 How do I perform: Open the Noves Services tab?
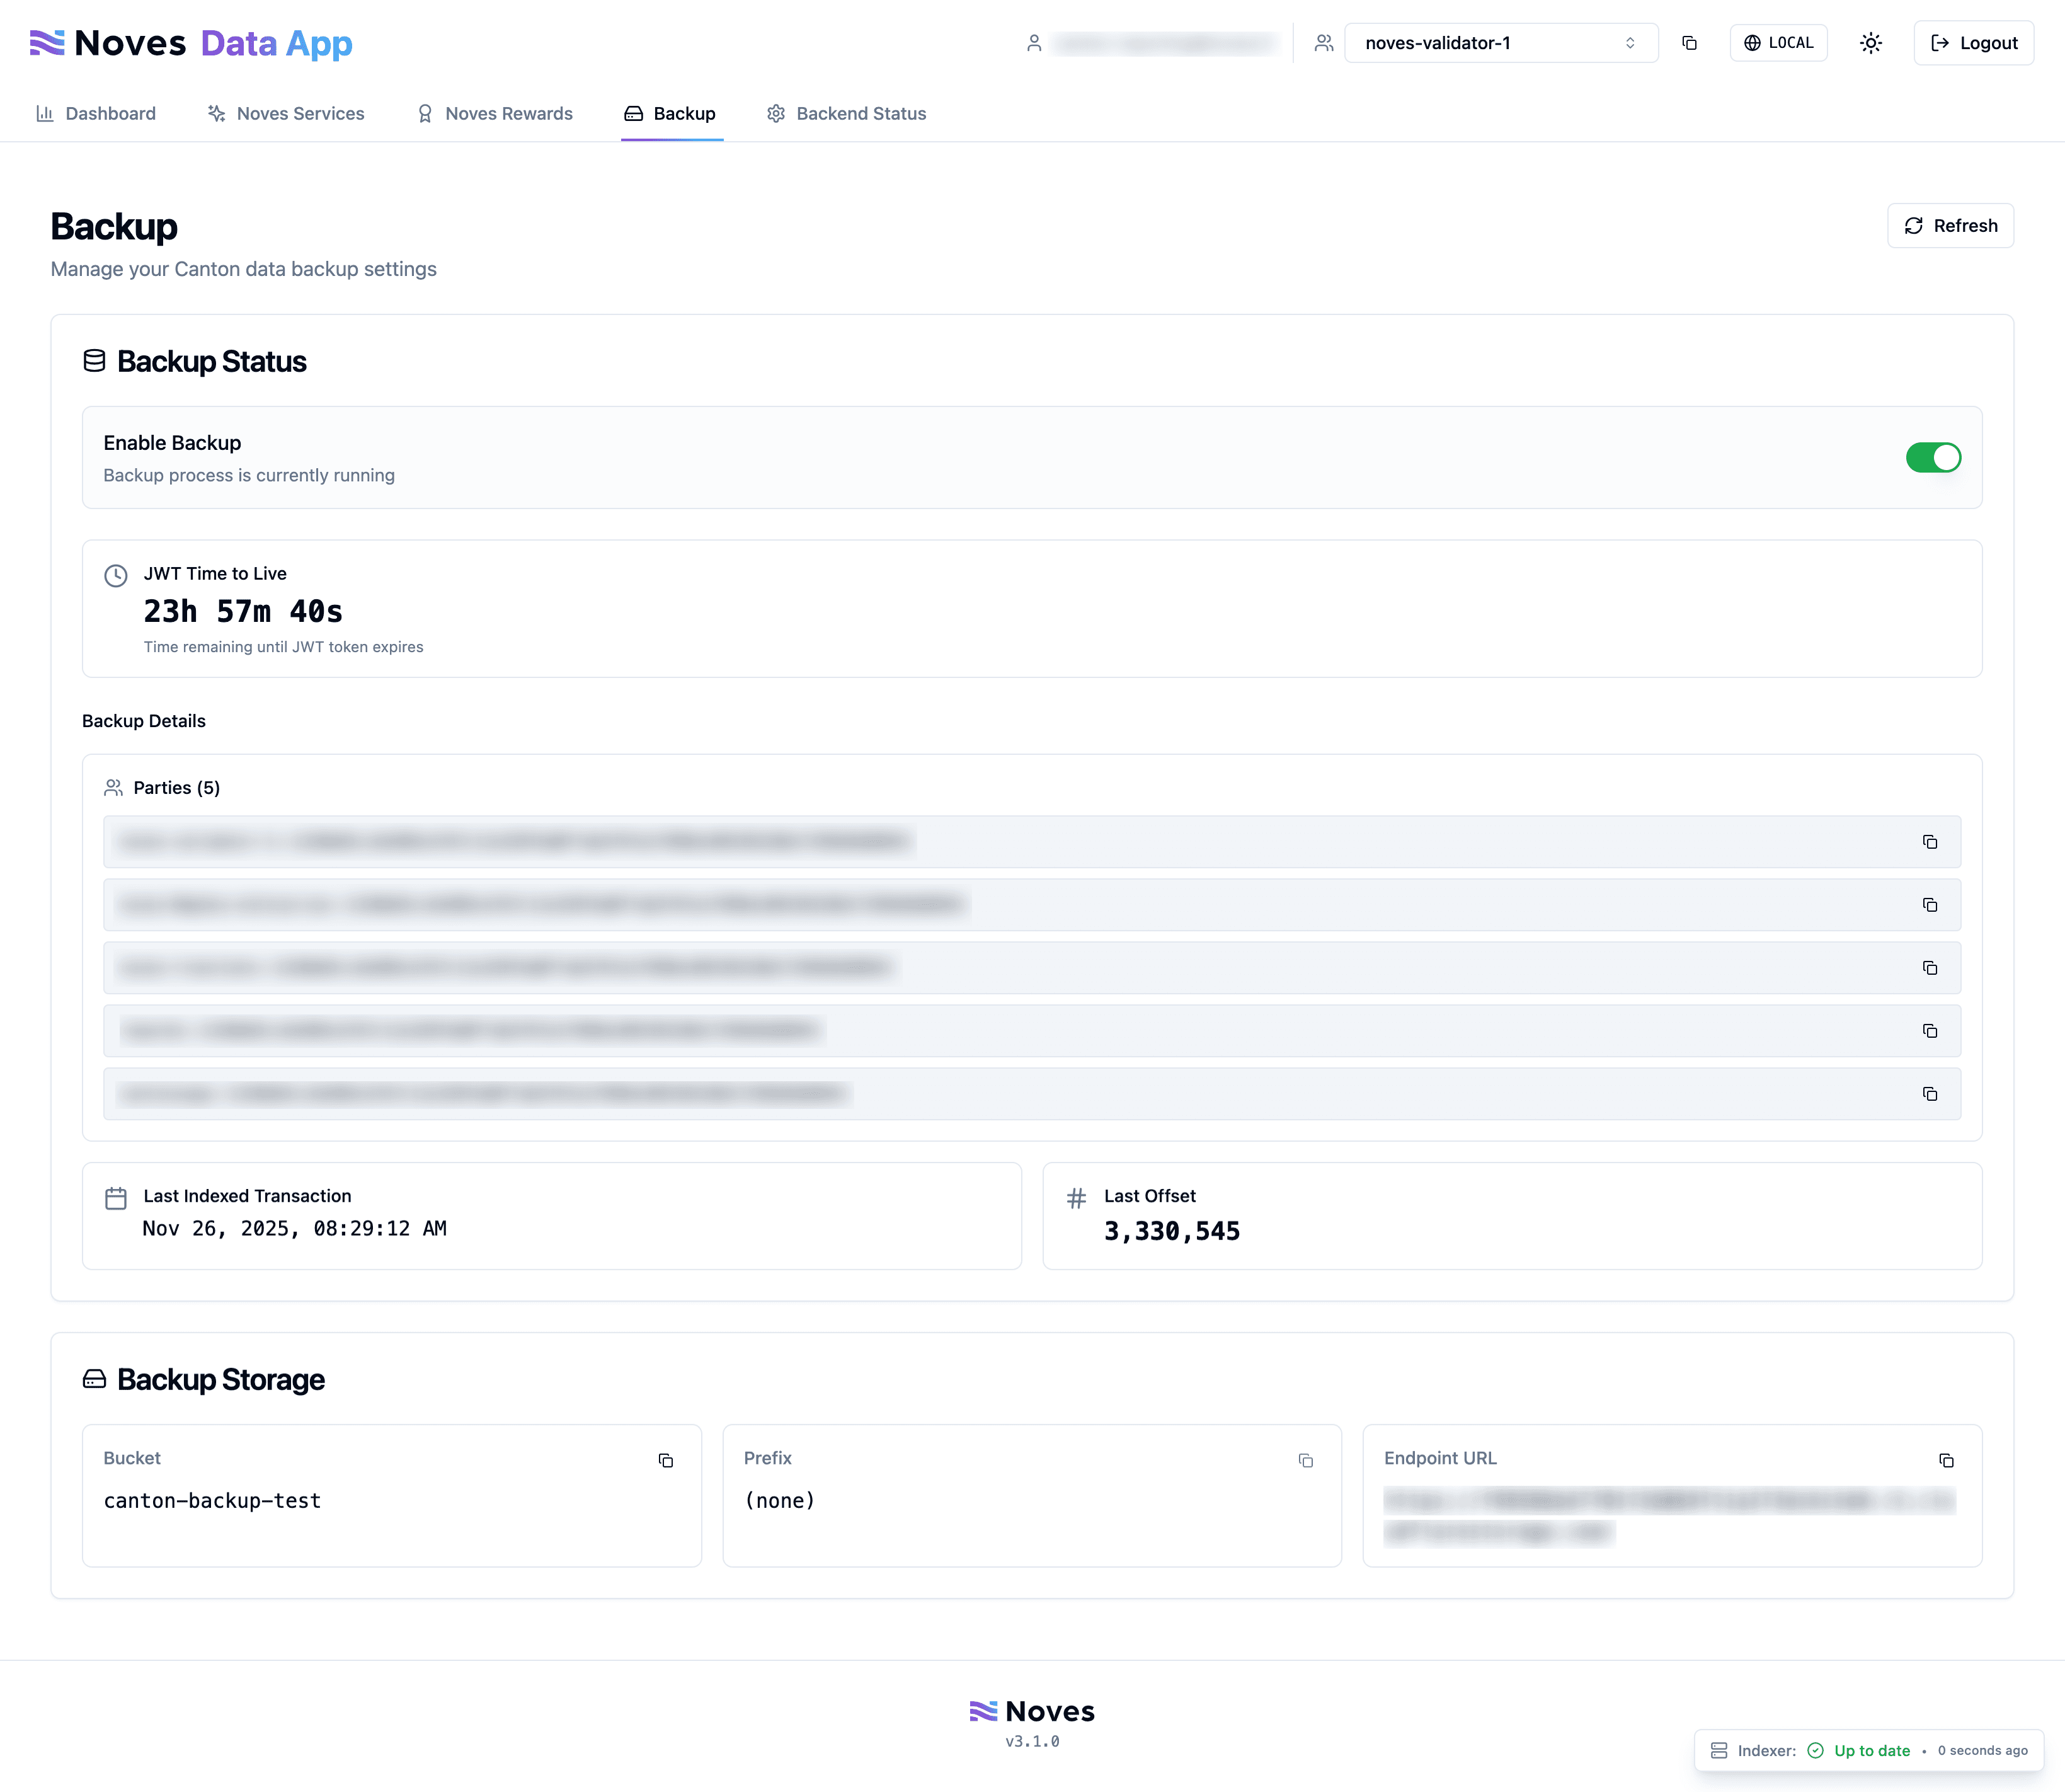point(286,114)
